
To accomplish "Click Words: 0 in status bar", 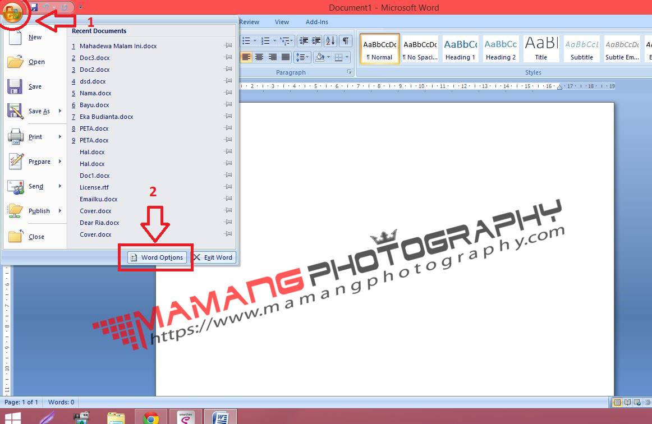I will 61,402.
